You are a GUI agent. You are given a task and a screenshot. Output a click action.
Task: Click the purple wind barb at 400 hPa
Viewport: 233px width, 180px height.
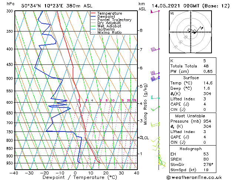(x=155, y=49)
